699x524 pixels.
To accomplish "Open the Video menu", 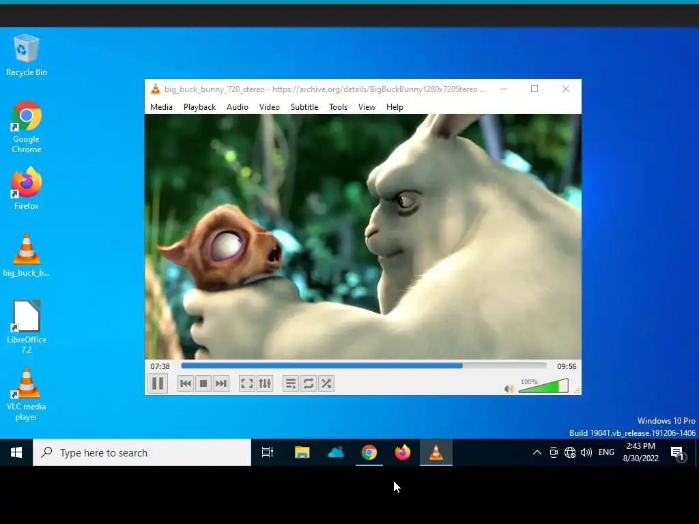I will pos(269,107).
